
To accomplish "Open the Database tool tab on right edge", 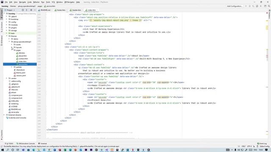I will click(269, 14).
